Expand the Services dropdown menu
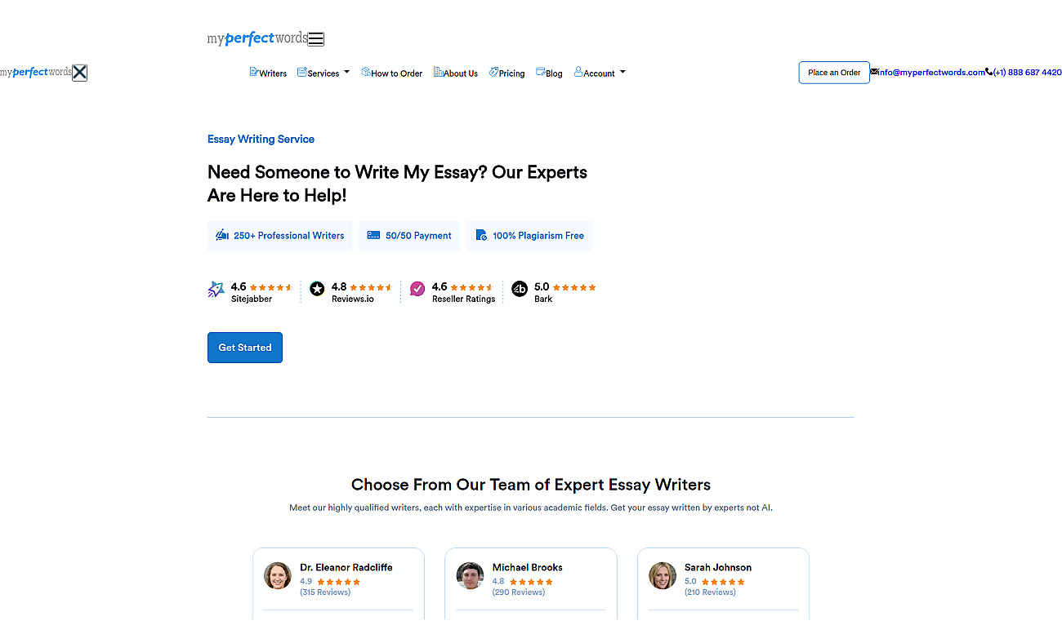 (x=324, y=73)
